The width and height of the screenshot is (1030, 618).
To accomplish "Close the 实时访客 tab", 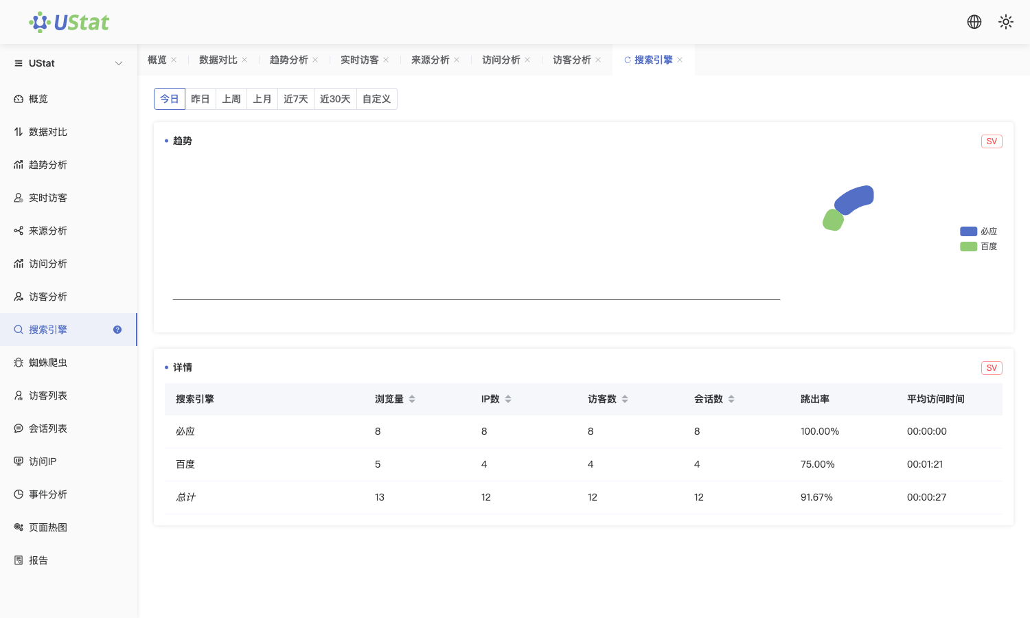I will coord(386,60).
